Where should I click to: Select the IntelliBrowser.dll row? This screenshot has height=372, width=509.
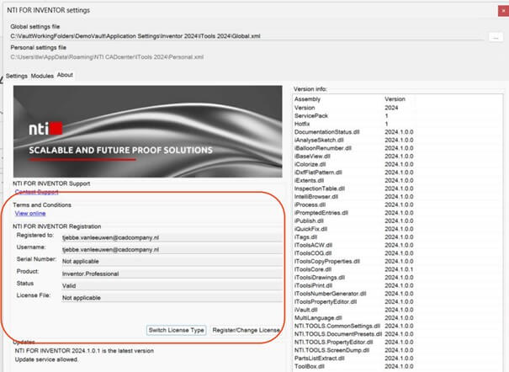398,197
